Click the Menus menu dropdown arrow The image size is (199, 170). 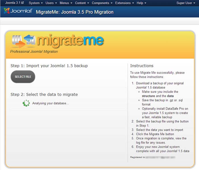click(71, 3)
